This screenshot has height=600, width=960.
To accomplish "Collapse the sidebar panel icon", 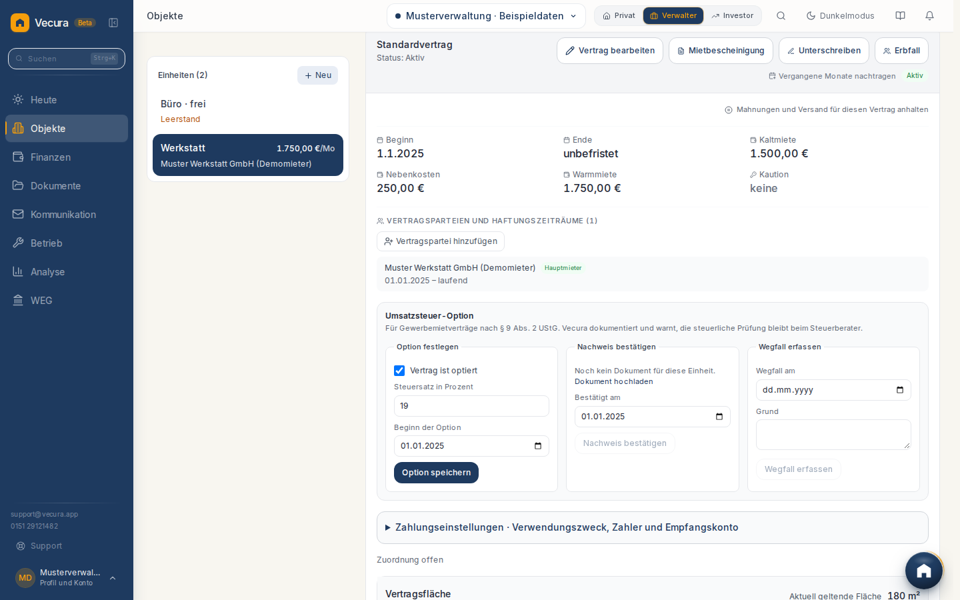I will (x=113, y=23).
